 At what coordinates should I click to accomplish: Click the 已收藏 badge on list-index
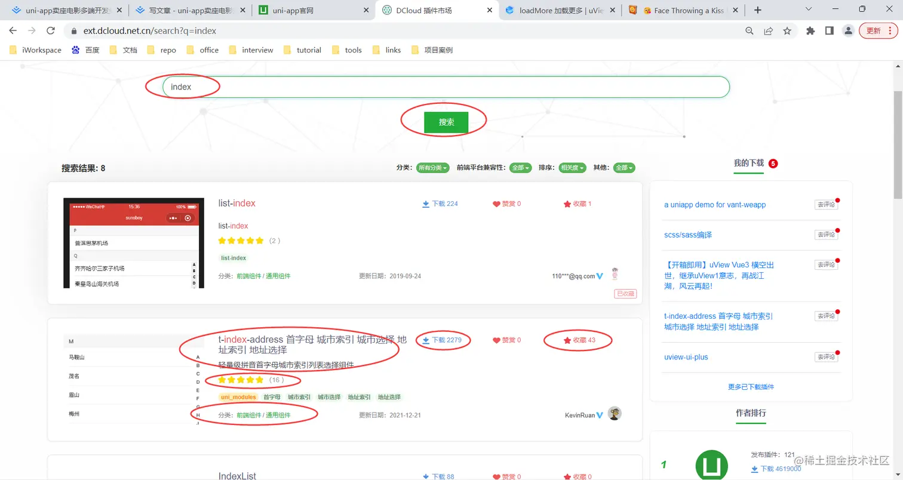(x=625, y=294)
